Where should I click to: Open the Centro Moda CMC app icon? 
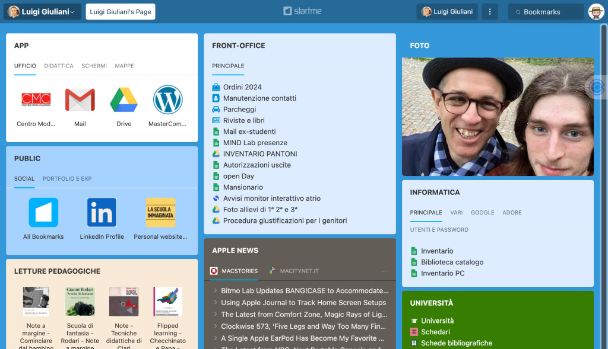click(36, 100)
